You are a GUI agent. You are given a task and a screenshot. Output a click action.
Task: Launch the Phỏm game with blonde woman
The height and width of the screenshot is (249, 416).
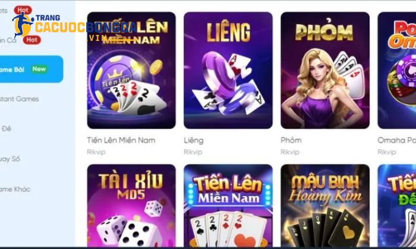(x=325, y=71)
